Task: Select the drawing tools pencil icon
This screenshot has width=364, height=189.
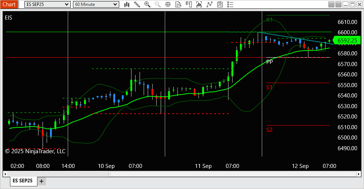Action: pyautogui.click(x=137, y=4)
